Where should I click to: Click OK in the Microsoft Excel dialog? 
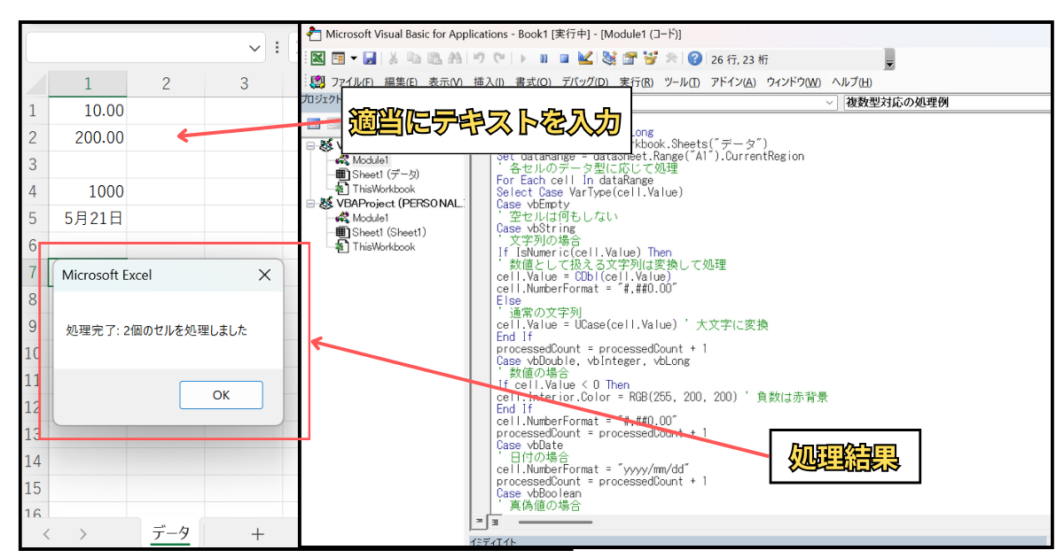(x=221, y=395)
